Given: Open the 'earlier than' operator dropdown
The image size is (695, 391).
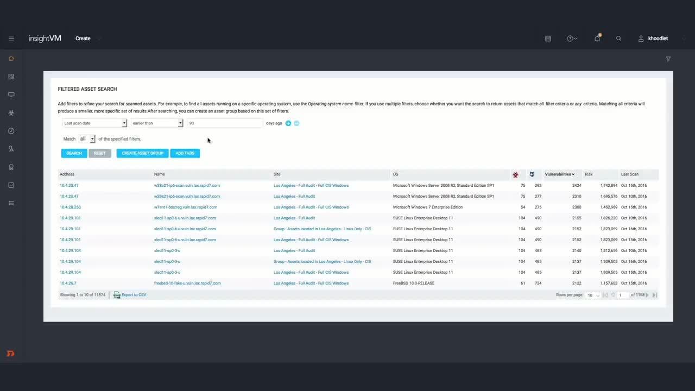Looking at the screenshot, I should (157, 123).
